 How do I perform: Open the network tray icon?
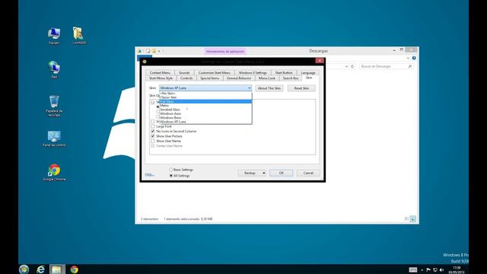435,269
